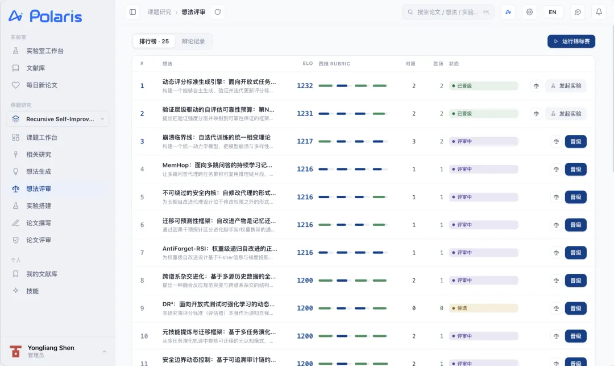
Task: Click 晋级 button for 崩溃临界线 row
Action: coord(575,142)
